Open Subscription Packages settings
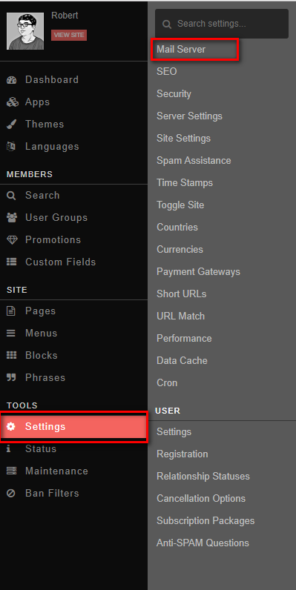This screenshot has width=296, height=590. click(x=205, y=521)
